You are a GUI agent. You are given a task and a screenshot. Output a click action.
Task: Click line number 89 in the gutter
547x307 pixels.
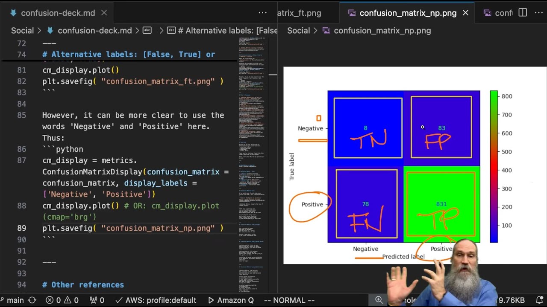click(x=21, y=228)
